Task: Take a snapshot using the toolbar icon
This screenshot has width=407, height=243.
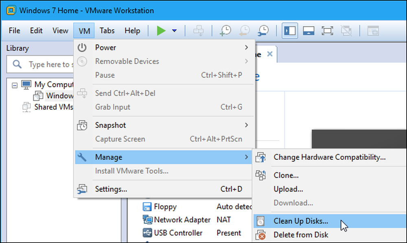Action: coord(225,31)
